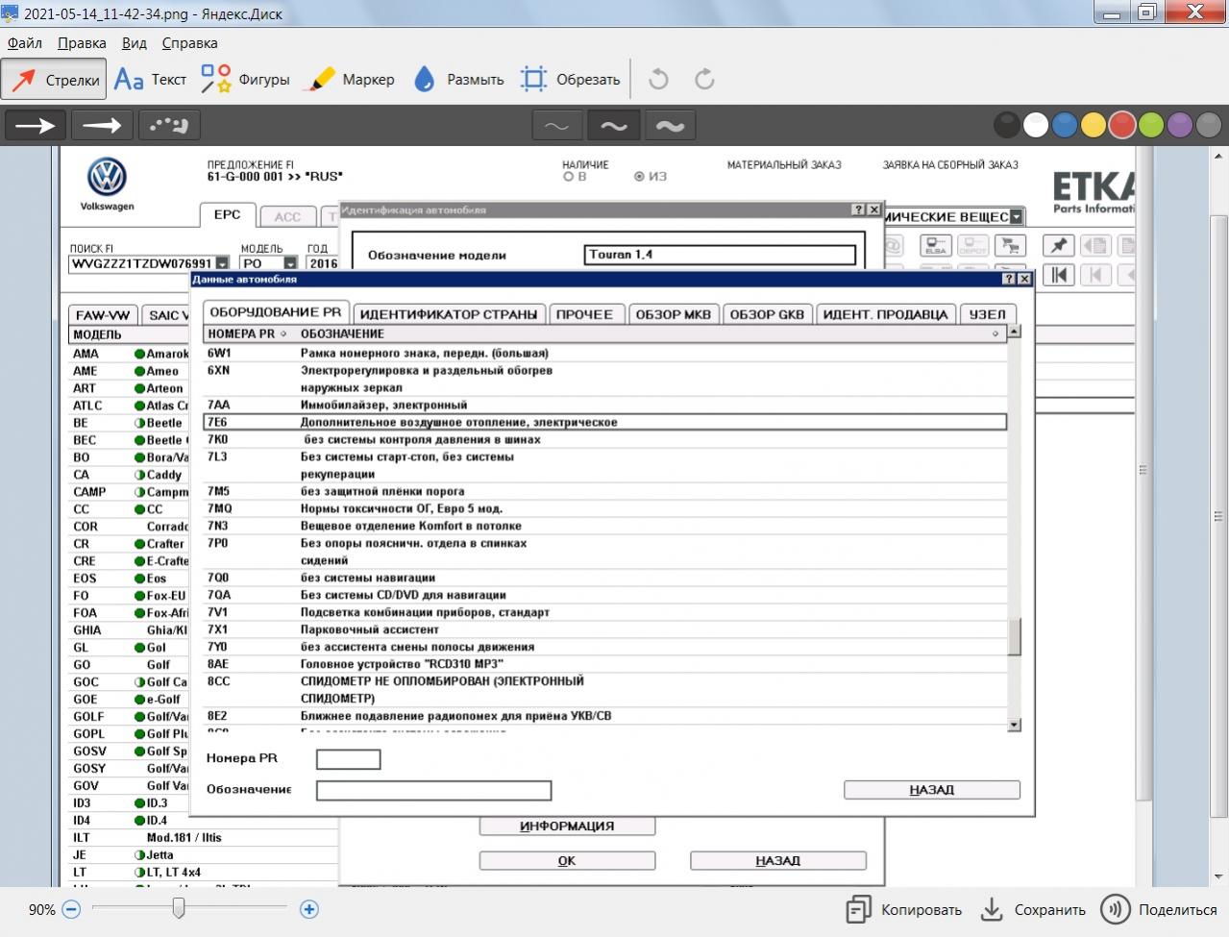Select the EPC tab in ETKA

(x=228, y=215)
